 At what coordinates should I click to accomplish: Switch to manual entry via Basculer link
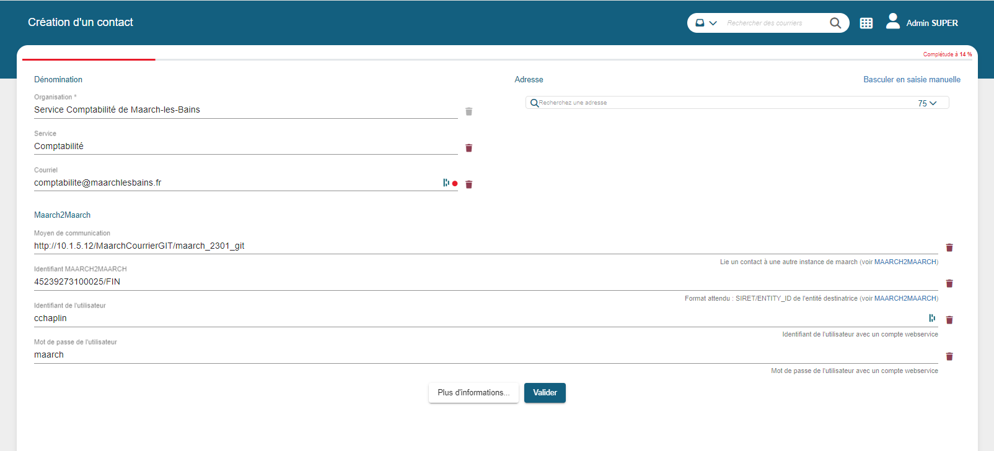(x=912, y=80)
